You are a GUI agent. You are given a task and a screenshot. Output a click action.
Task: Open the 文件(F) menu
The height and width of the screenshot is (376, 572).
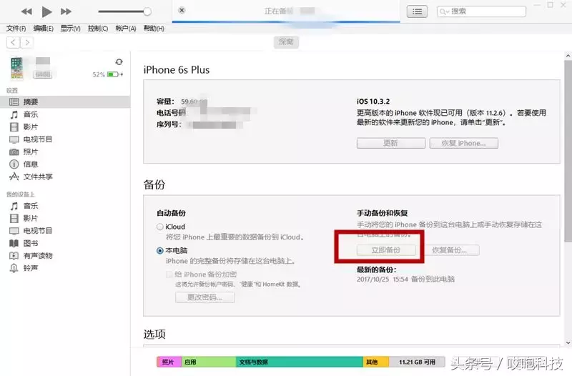pos(16,29)
